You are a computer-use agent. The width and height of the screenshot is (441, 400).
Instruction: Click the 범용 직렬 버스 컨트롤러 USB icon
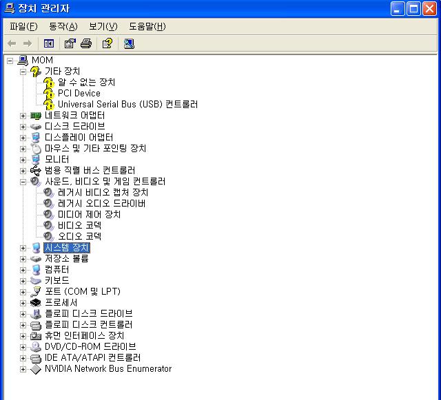[x=36, y=170]
